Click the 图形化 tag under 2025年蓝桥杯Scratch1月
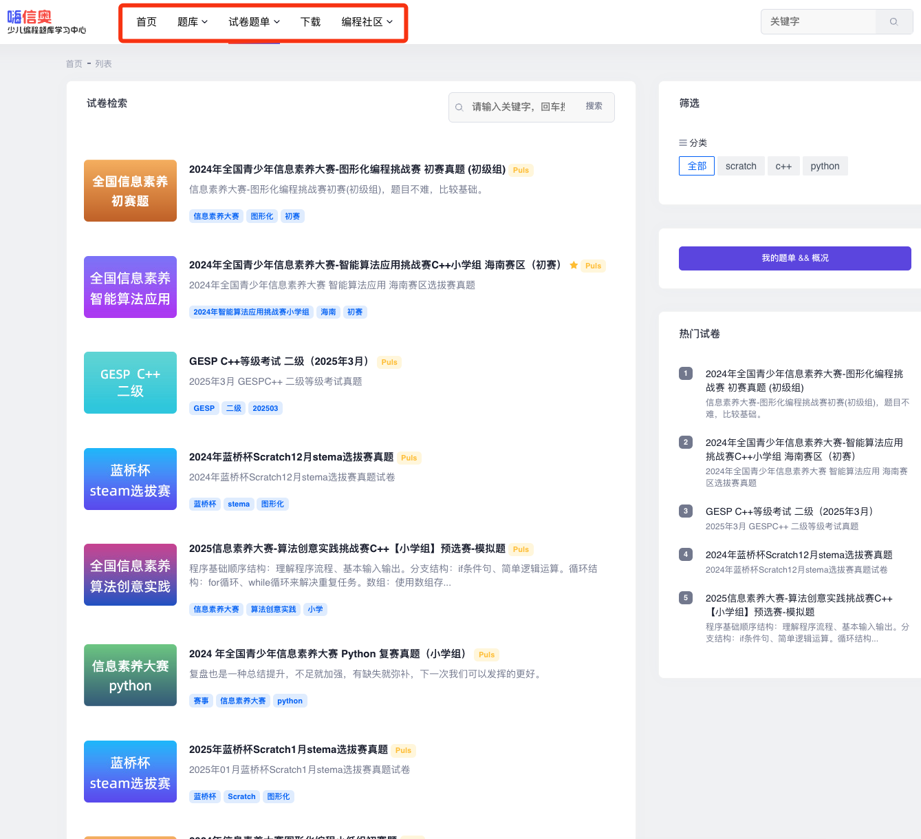921x839 pixels. (279, 796)
